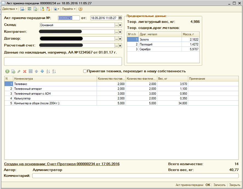The height and width of the screenshot is (189, 243).
Task: Open link to Счет-Протокол 000000234
Action: point(62,164)
